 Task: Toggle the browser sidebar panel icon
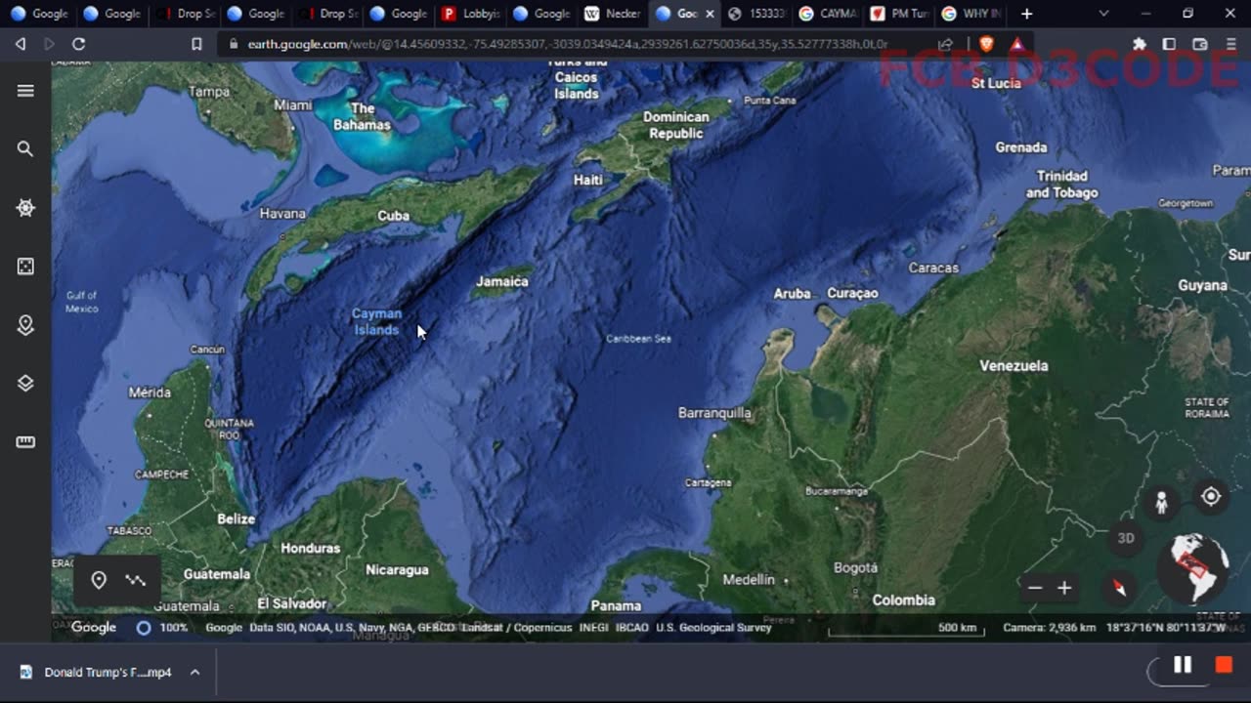[x=1169, y=44]
